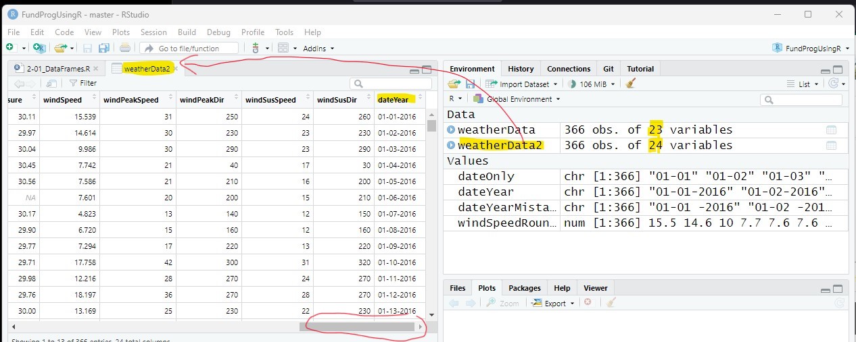The height and width of the screenshot is (342, 856).
Task: Open the Git toolbar dropdown arrow
Action: point(267,49)
